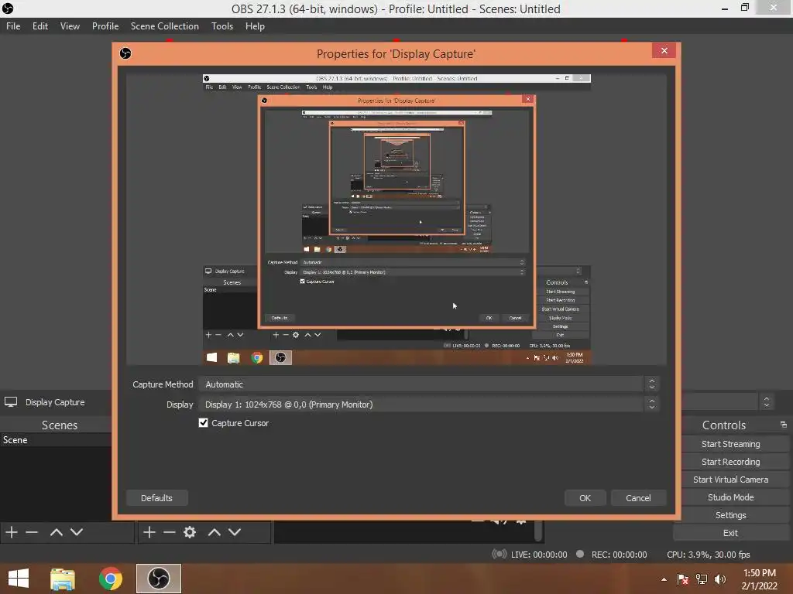
Task: Cancel the Display Capture properties
Action: click(x=638, y=498)
